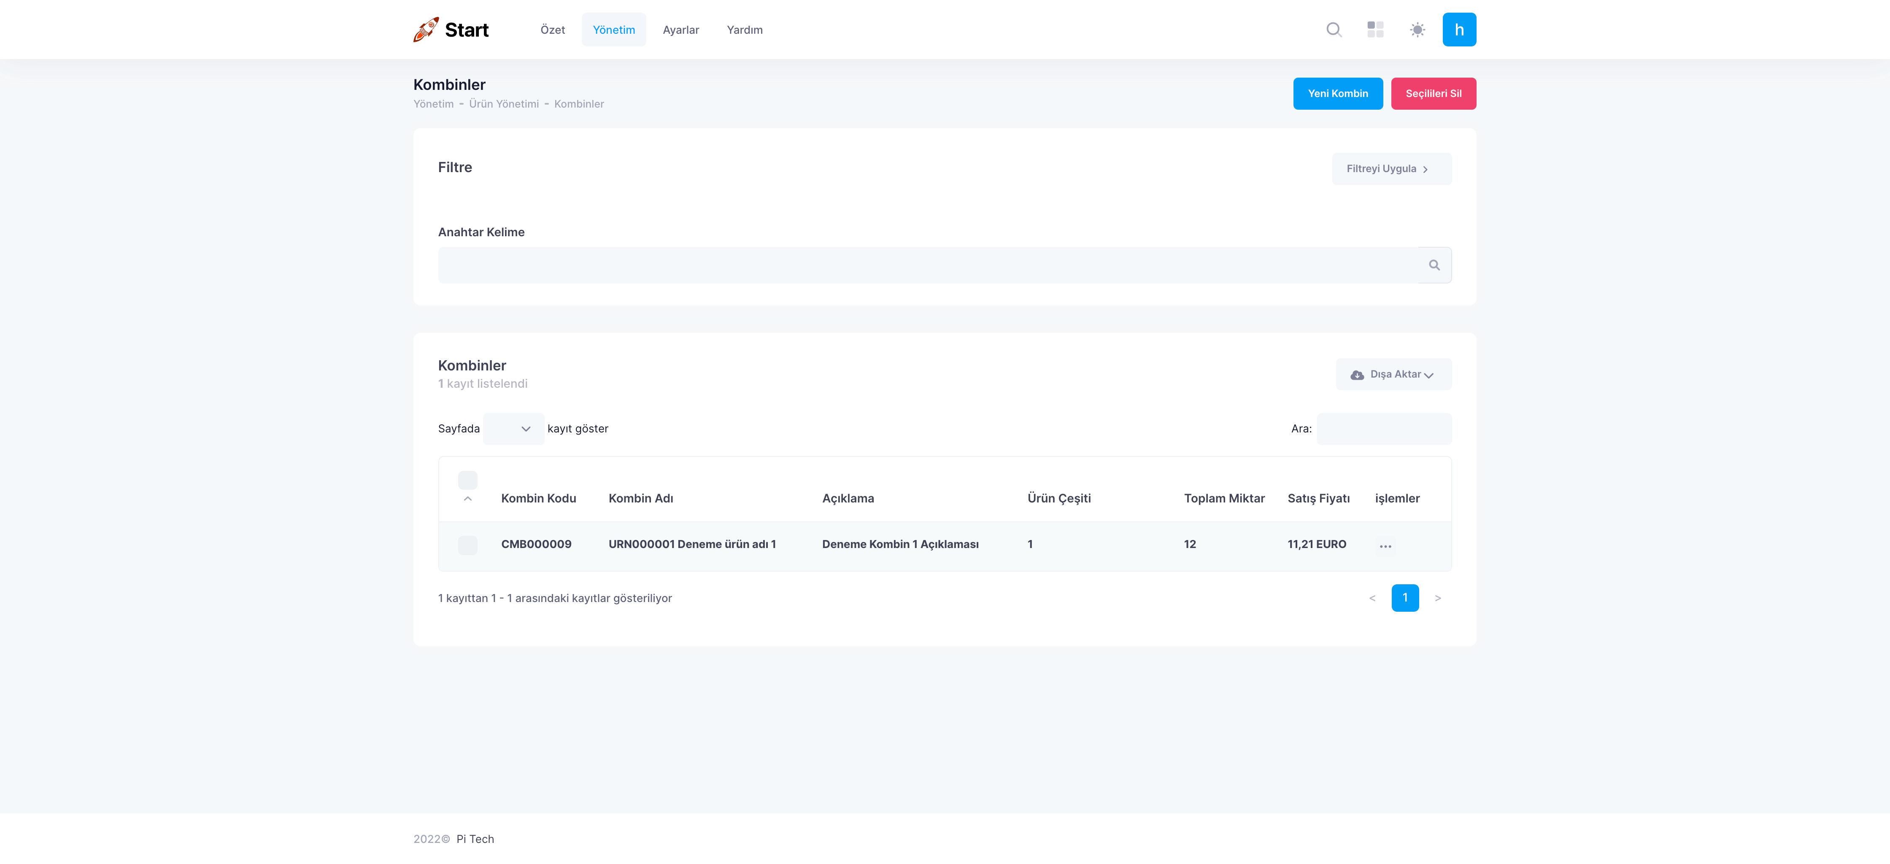The height and width of the screenshot is (864, 1890).
Task: Switch to the Özet menu item
Action: tap(553, 30)
